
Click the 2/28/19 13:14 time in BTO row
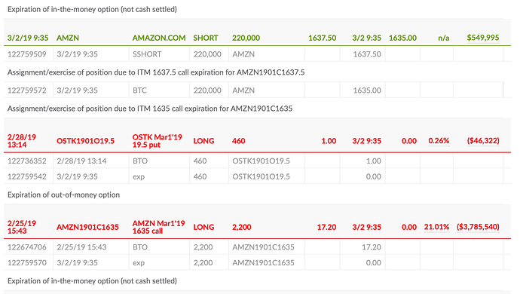pos(81,161)
